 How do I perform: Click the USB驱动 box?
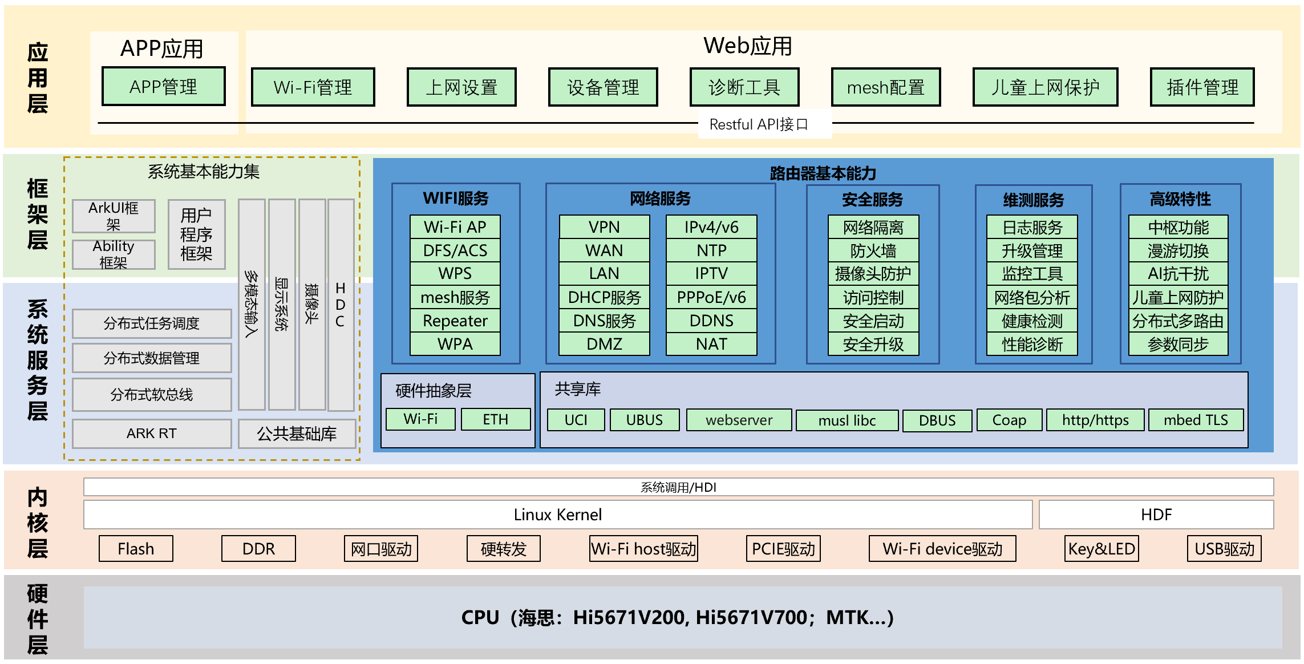(x=1224, y=549)
